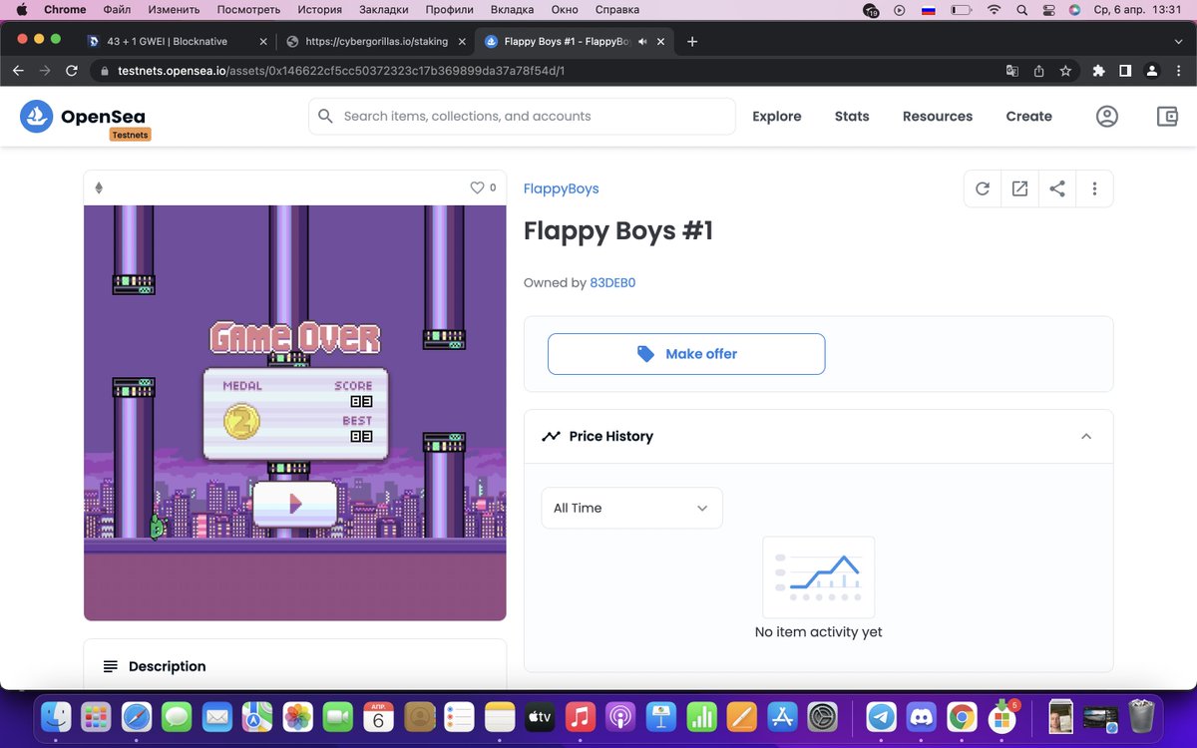Click the translate page icon in address bar
This screenshot has width=1197, height=748.
point(1012,71)
